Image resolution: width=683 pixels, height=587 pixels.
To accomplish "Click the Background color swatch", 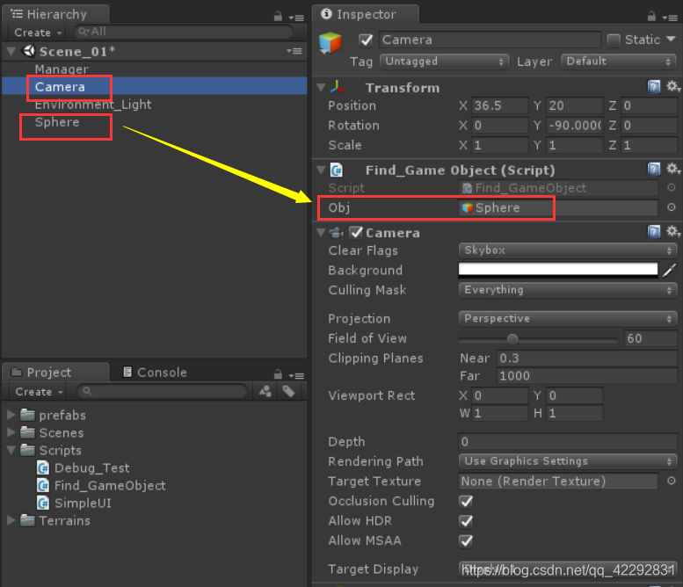I will [x=558, y=269].
